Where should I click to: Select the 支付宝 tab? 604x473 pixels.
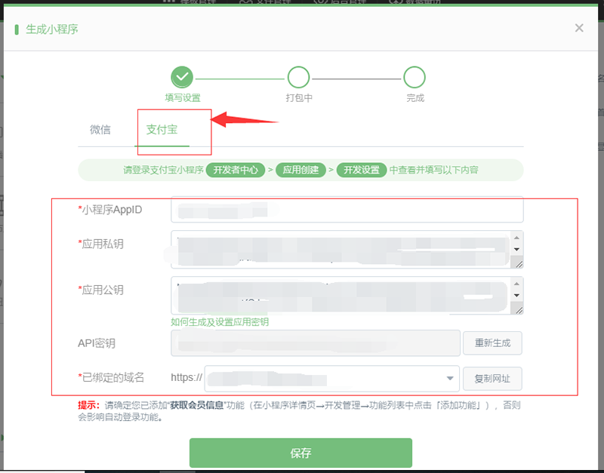[x=162, y=129]
